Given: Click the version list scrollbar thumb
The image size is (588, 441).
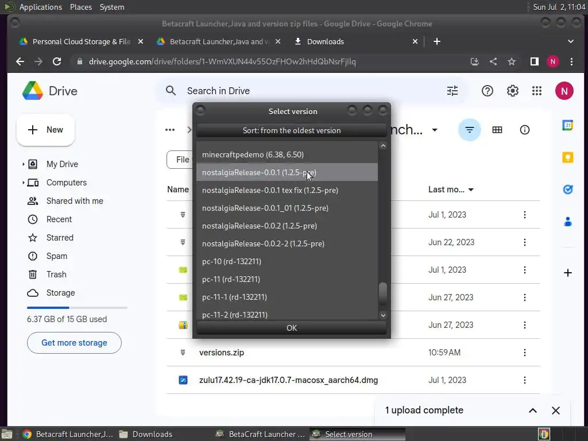Looking at the screenshot, I should [x=383, y=293].
